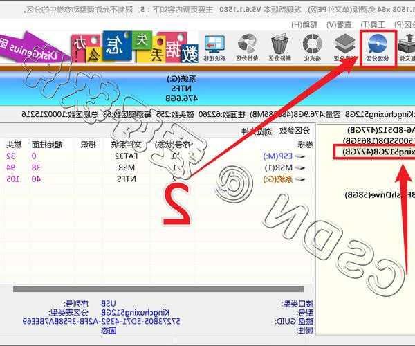Click the drive icon beside MSR(1)
The height and width of the screenshot is (346, 415).
point(299,168)
